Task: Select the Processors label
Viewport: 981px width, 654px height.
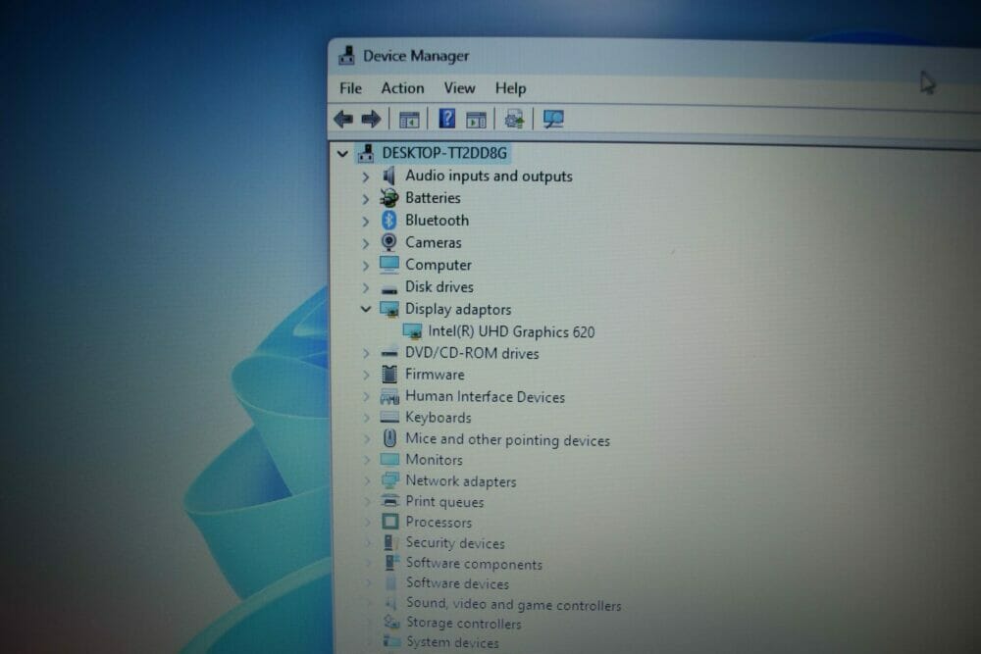Action: (x=439, y=522)
